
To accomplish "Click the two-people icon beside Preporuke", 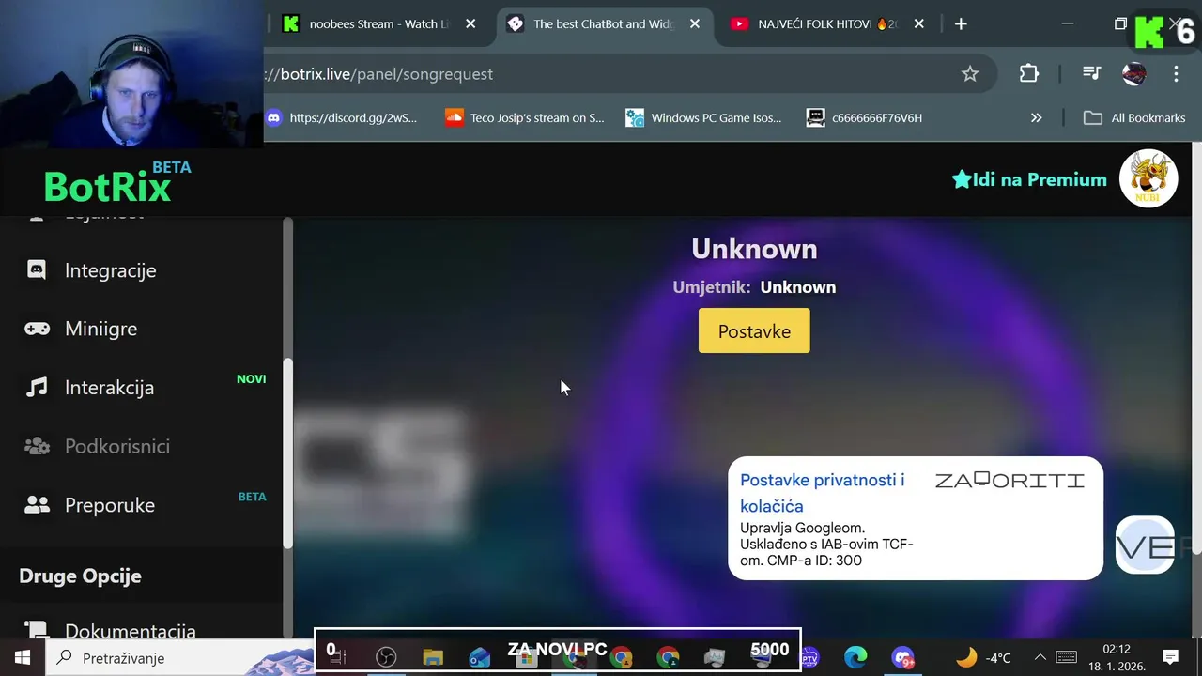I will click(37, 504).
